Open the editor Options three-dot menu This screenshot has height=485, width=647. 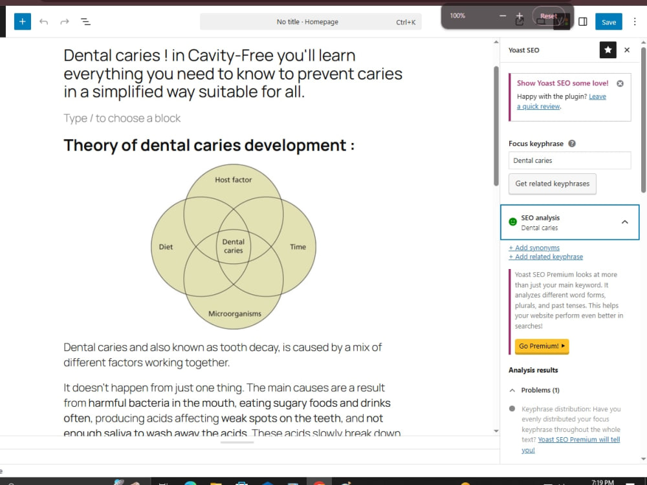pyautogui.click(x=635, y=21)
